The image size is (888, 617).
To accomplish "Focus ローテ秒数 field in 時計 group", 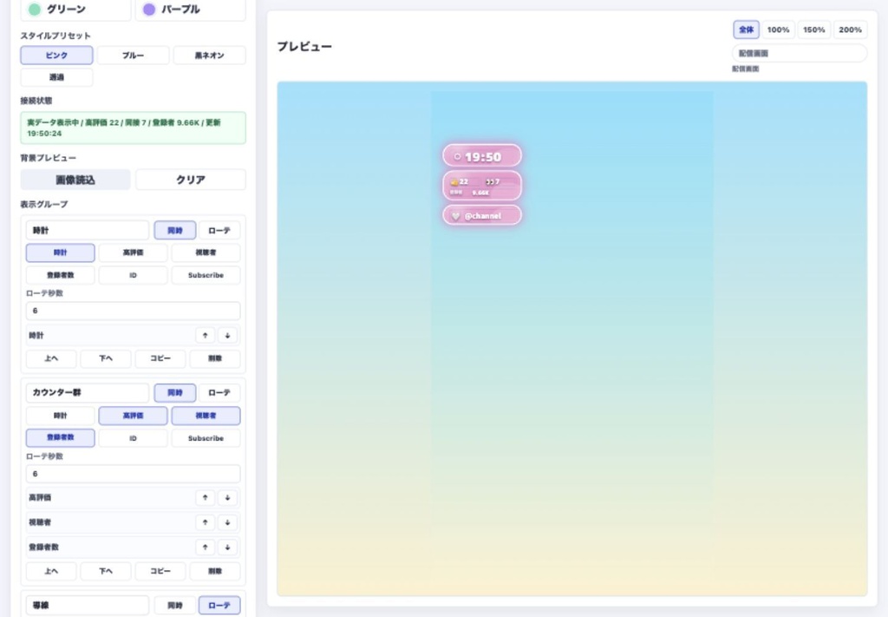I will pos(133,311).
